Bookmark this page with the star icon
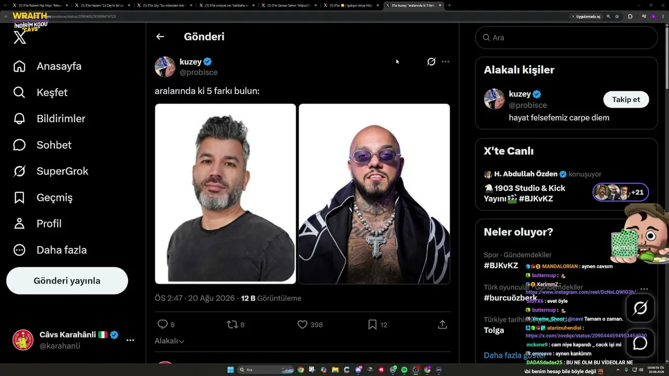This screenshot has width=669, height=376. (617, 17)
